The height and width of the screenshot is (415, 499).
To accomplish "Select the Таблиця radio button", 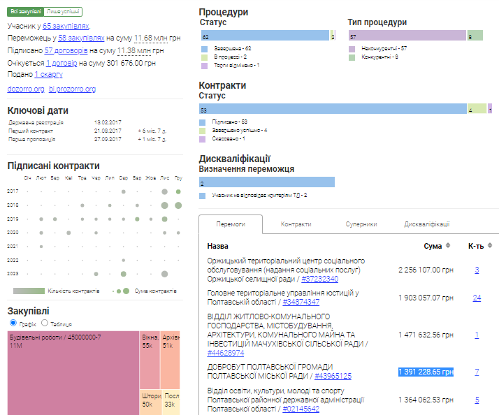I will [x=45, y=323].
